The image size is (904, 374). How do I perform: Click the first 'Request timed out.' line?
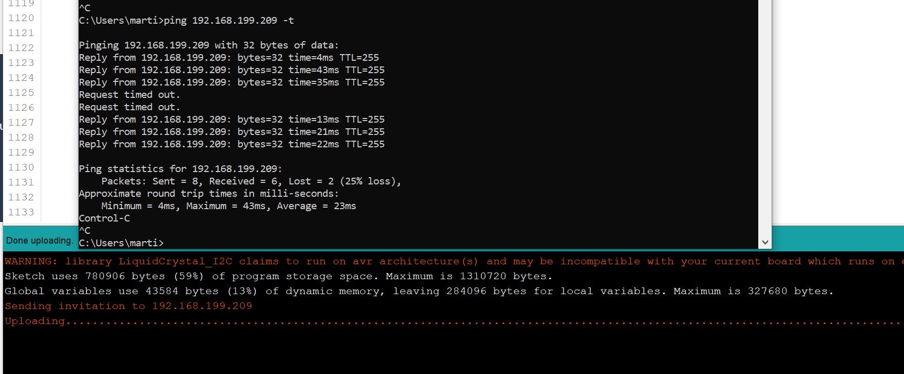pyautogui.click(x=129, y=95)
